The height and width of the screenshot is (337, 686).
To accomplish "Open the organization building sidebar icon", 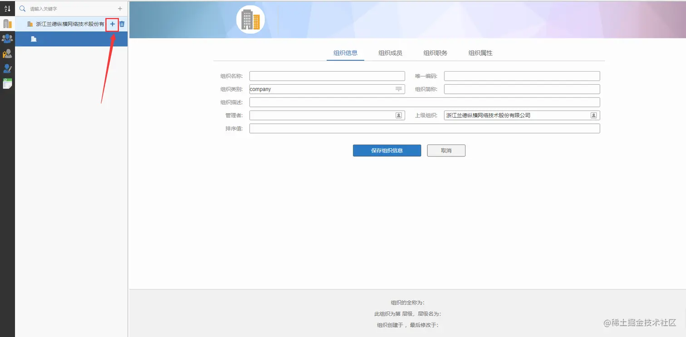I will (7, 24).
